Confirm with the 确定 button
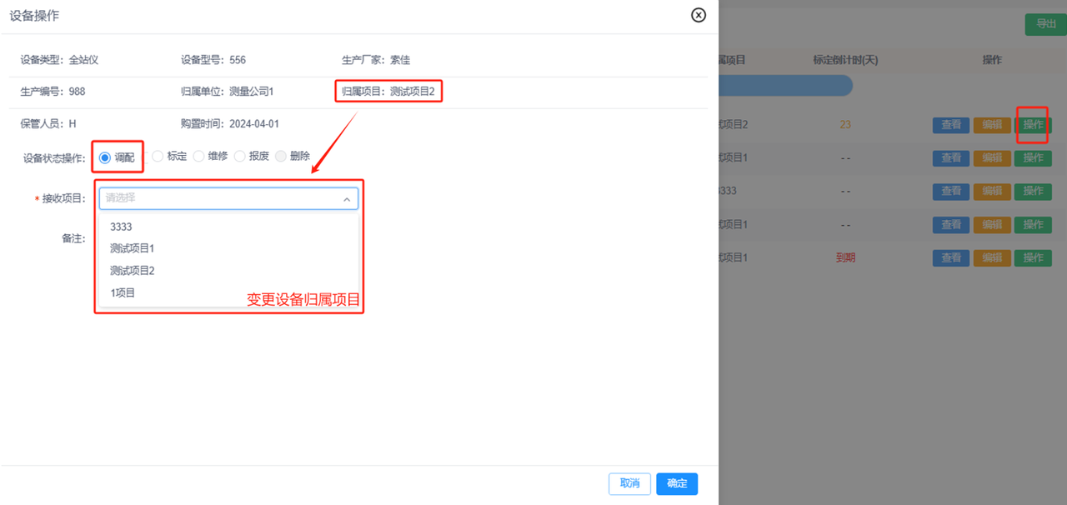Image resolution: width=1067 pixels, height=505 pixels. point(677,483)
